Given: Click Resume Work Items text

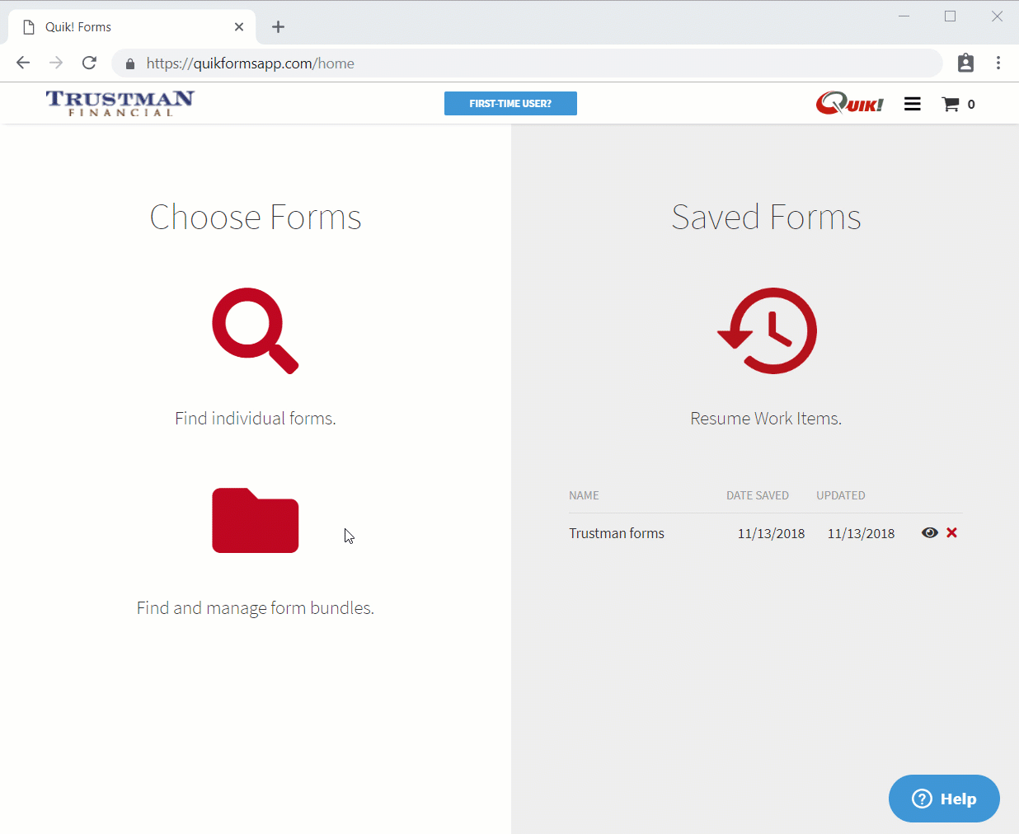Looking at the screenshot, I should (766, 419).
